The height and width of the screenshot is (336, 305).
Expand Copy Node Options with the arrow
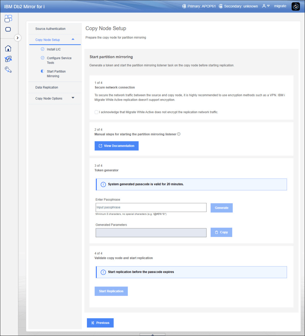pos(73,98)
